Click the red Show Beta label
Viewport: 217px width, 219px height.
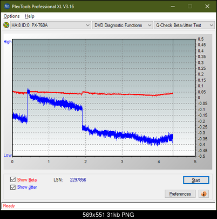27,180
